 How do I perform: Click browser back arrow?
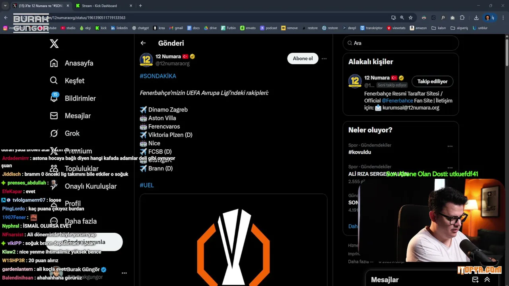6,17
